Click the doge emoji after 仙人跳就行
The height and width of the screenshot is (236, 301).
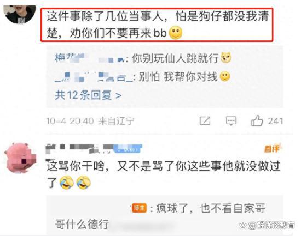(x=226, y=58)
